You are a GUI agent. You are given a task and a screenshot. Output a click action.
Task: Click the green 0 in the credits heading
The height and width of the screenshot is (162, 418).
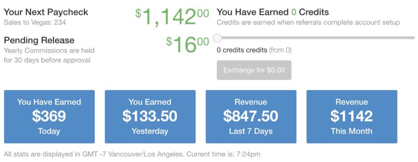click(x=294, y=12)
